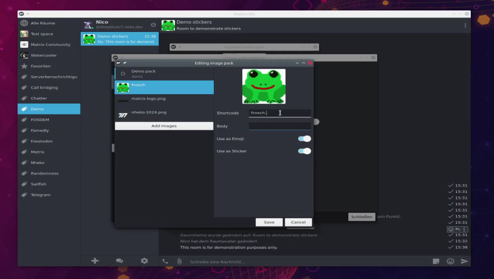Image resolution: width=494 pixels, height=279 pixels.
Task: Open the emoji picker in message bar
Action: 450,262
